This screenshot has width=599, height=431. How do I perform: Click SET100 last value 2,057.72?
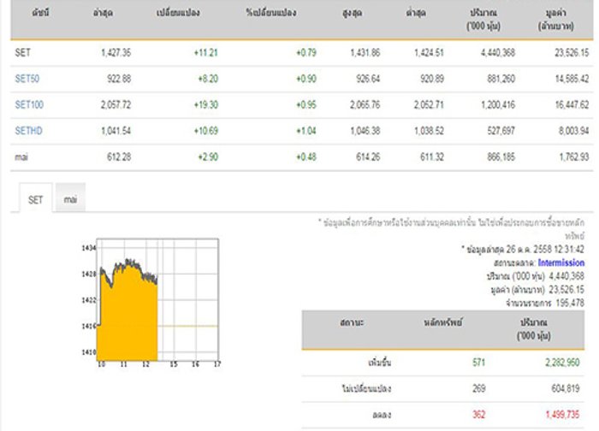(116, 104)
